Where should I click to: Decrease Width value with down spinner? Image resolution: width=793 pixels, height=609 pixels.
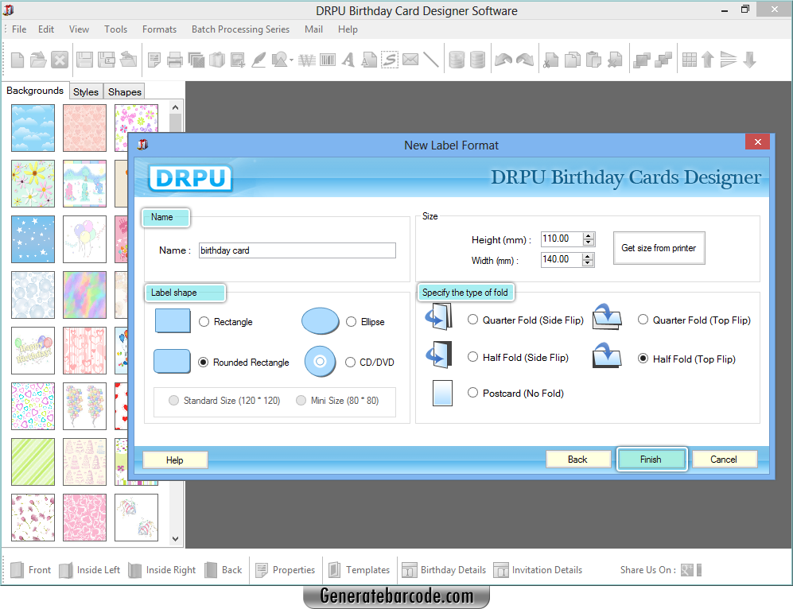(x=587, y=263)
